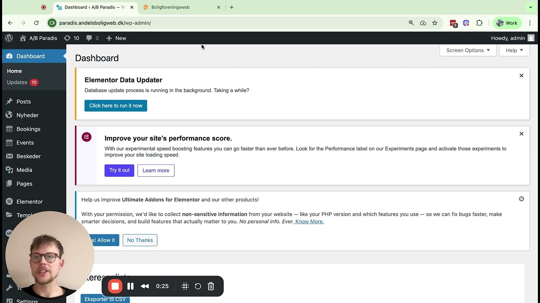
Task: Open the Events calendar menu item
Action: click(x=34, y=143)
